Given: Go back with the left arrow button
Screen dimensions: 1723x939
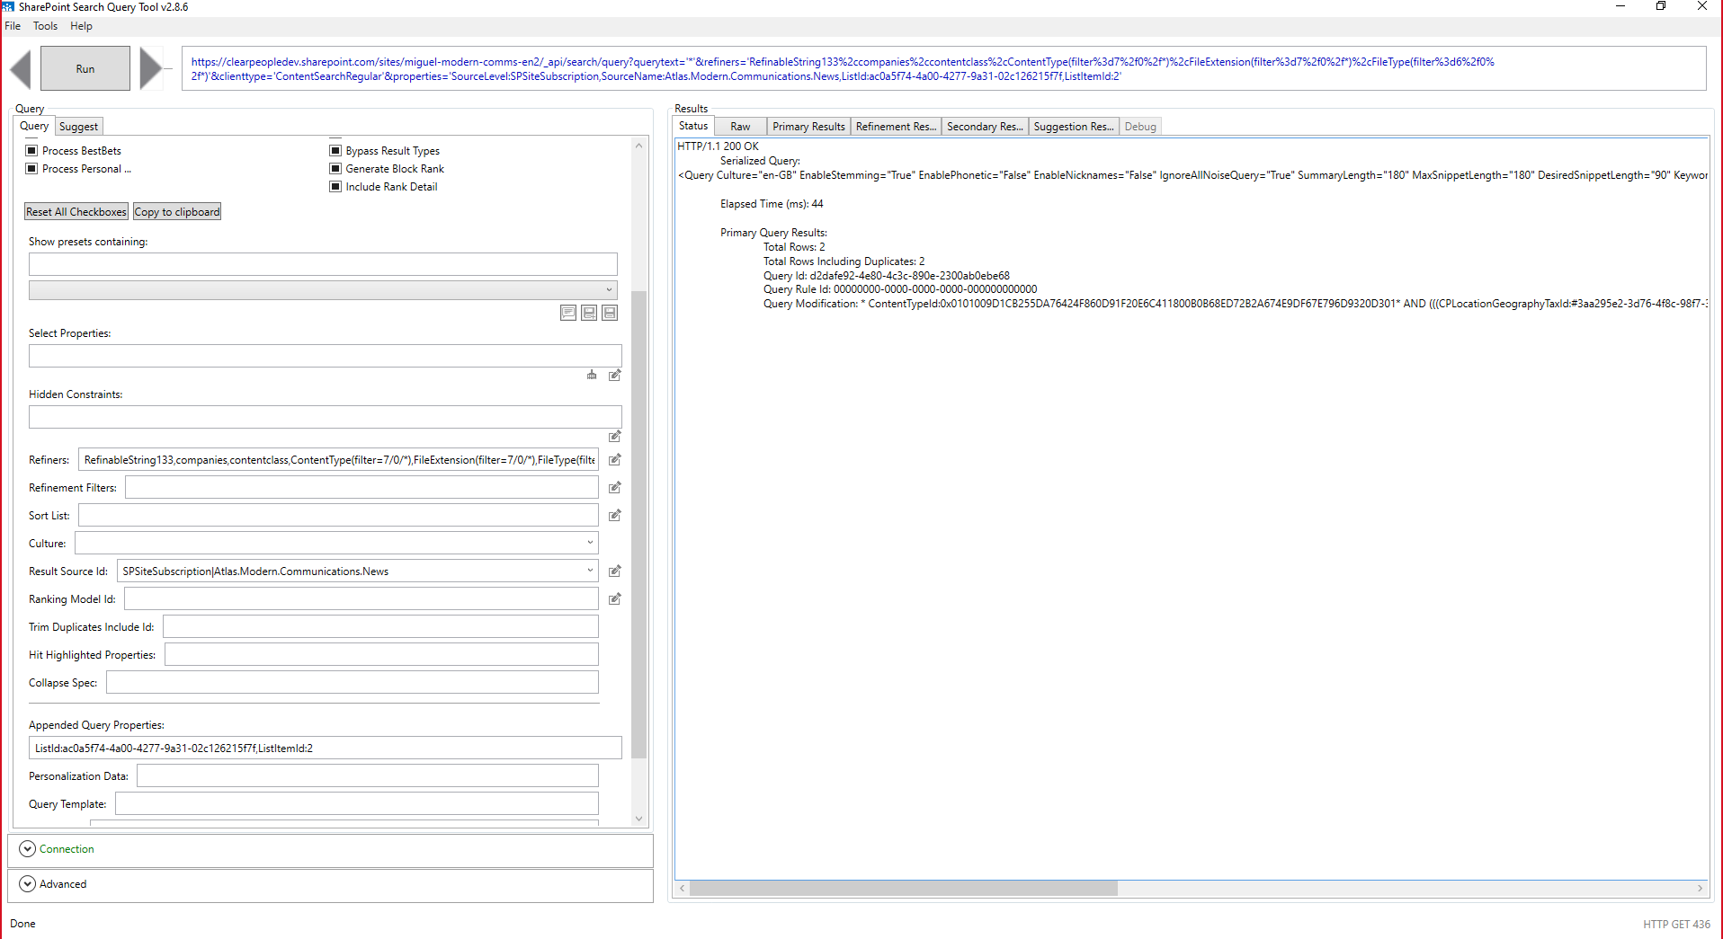Looking at the screenshot, I should (22, 69).
